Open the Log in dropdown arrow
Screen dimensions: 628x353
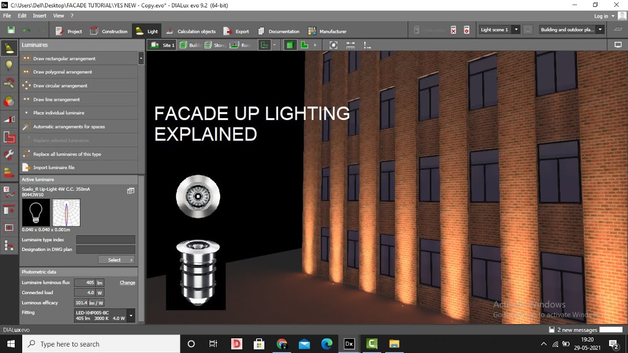[613, 16]
